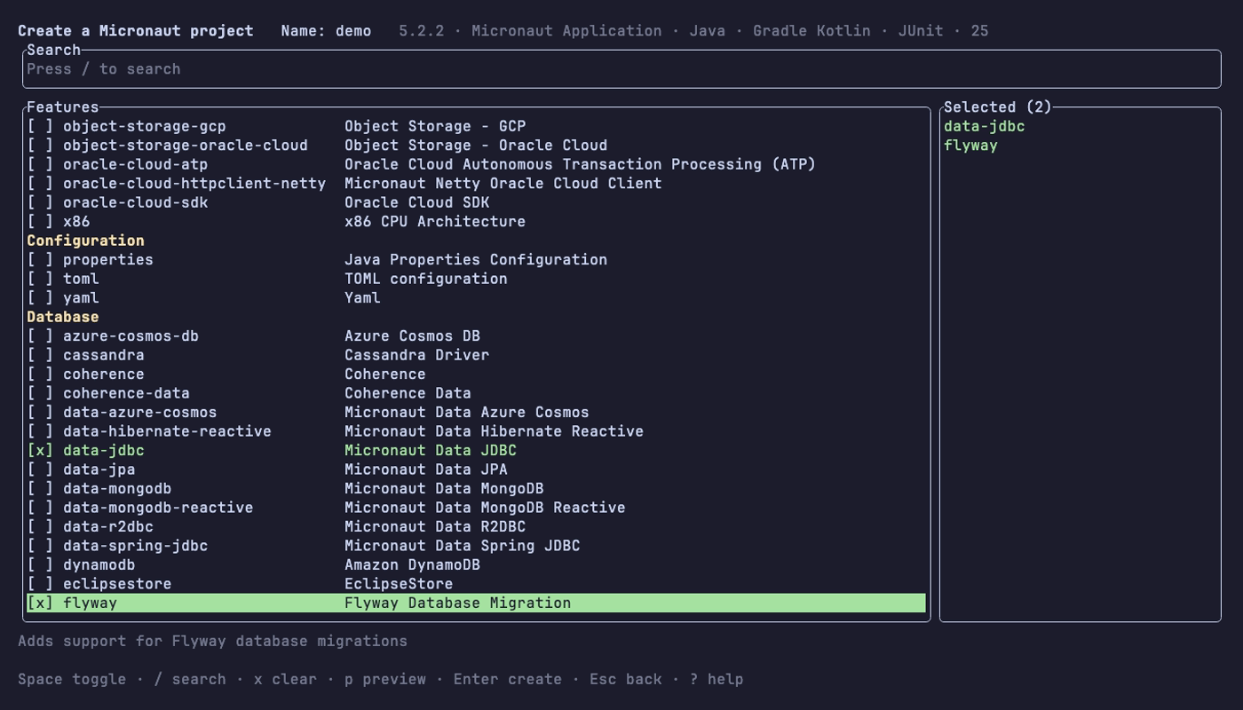Click the search field 'Press / to search'
This screenshot has height=710, width=1243.
click(x=621, y=69)
